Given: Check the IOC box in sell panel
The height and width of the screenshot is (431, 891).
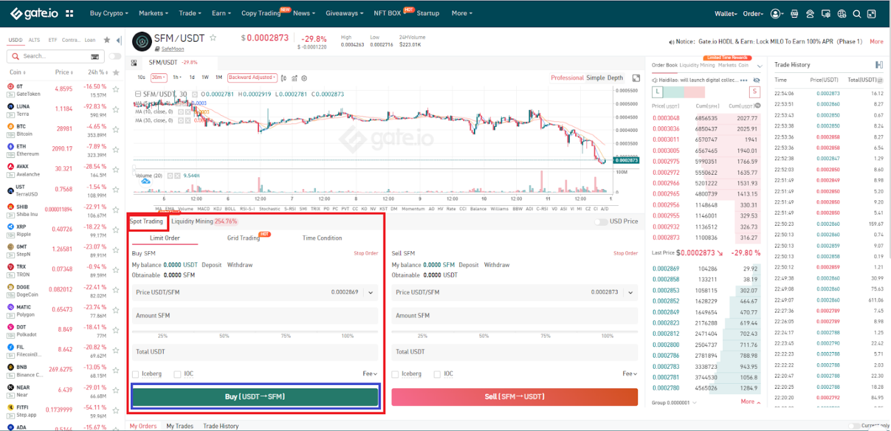Looking at the screenshot, I should [437, 374].
